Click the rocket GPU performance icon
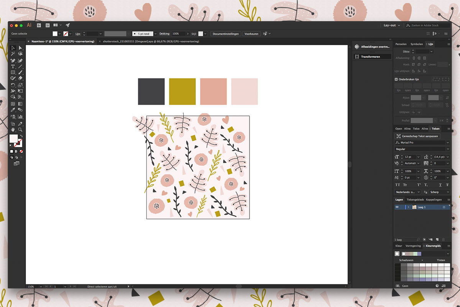Screen dimensions: 460x307 [67, 25]
